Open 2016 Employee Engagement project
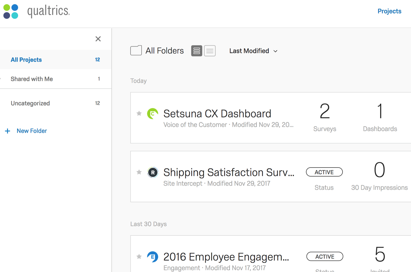The image size is (411, 272). (226, 257)
